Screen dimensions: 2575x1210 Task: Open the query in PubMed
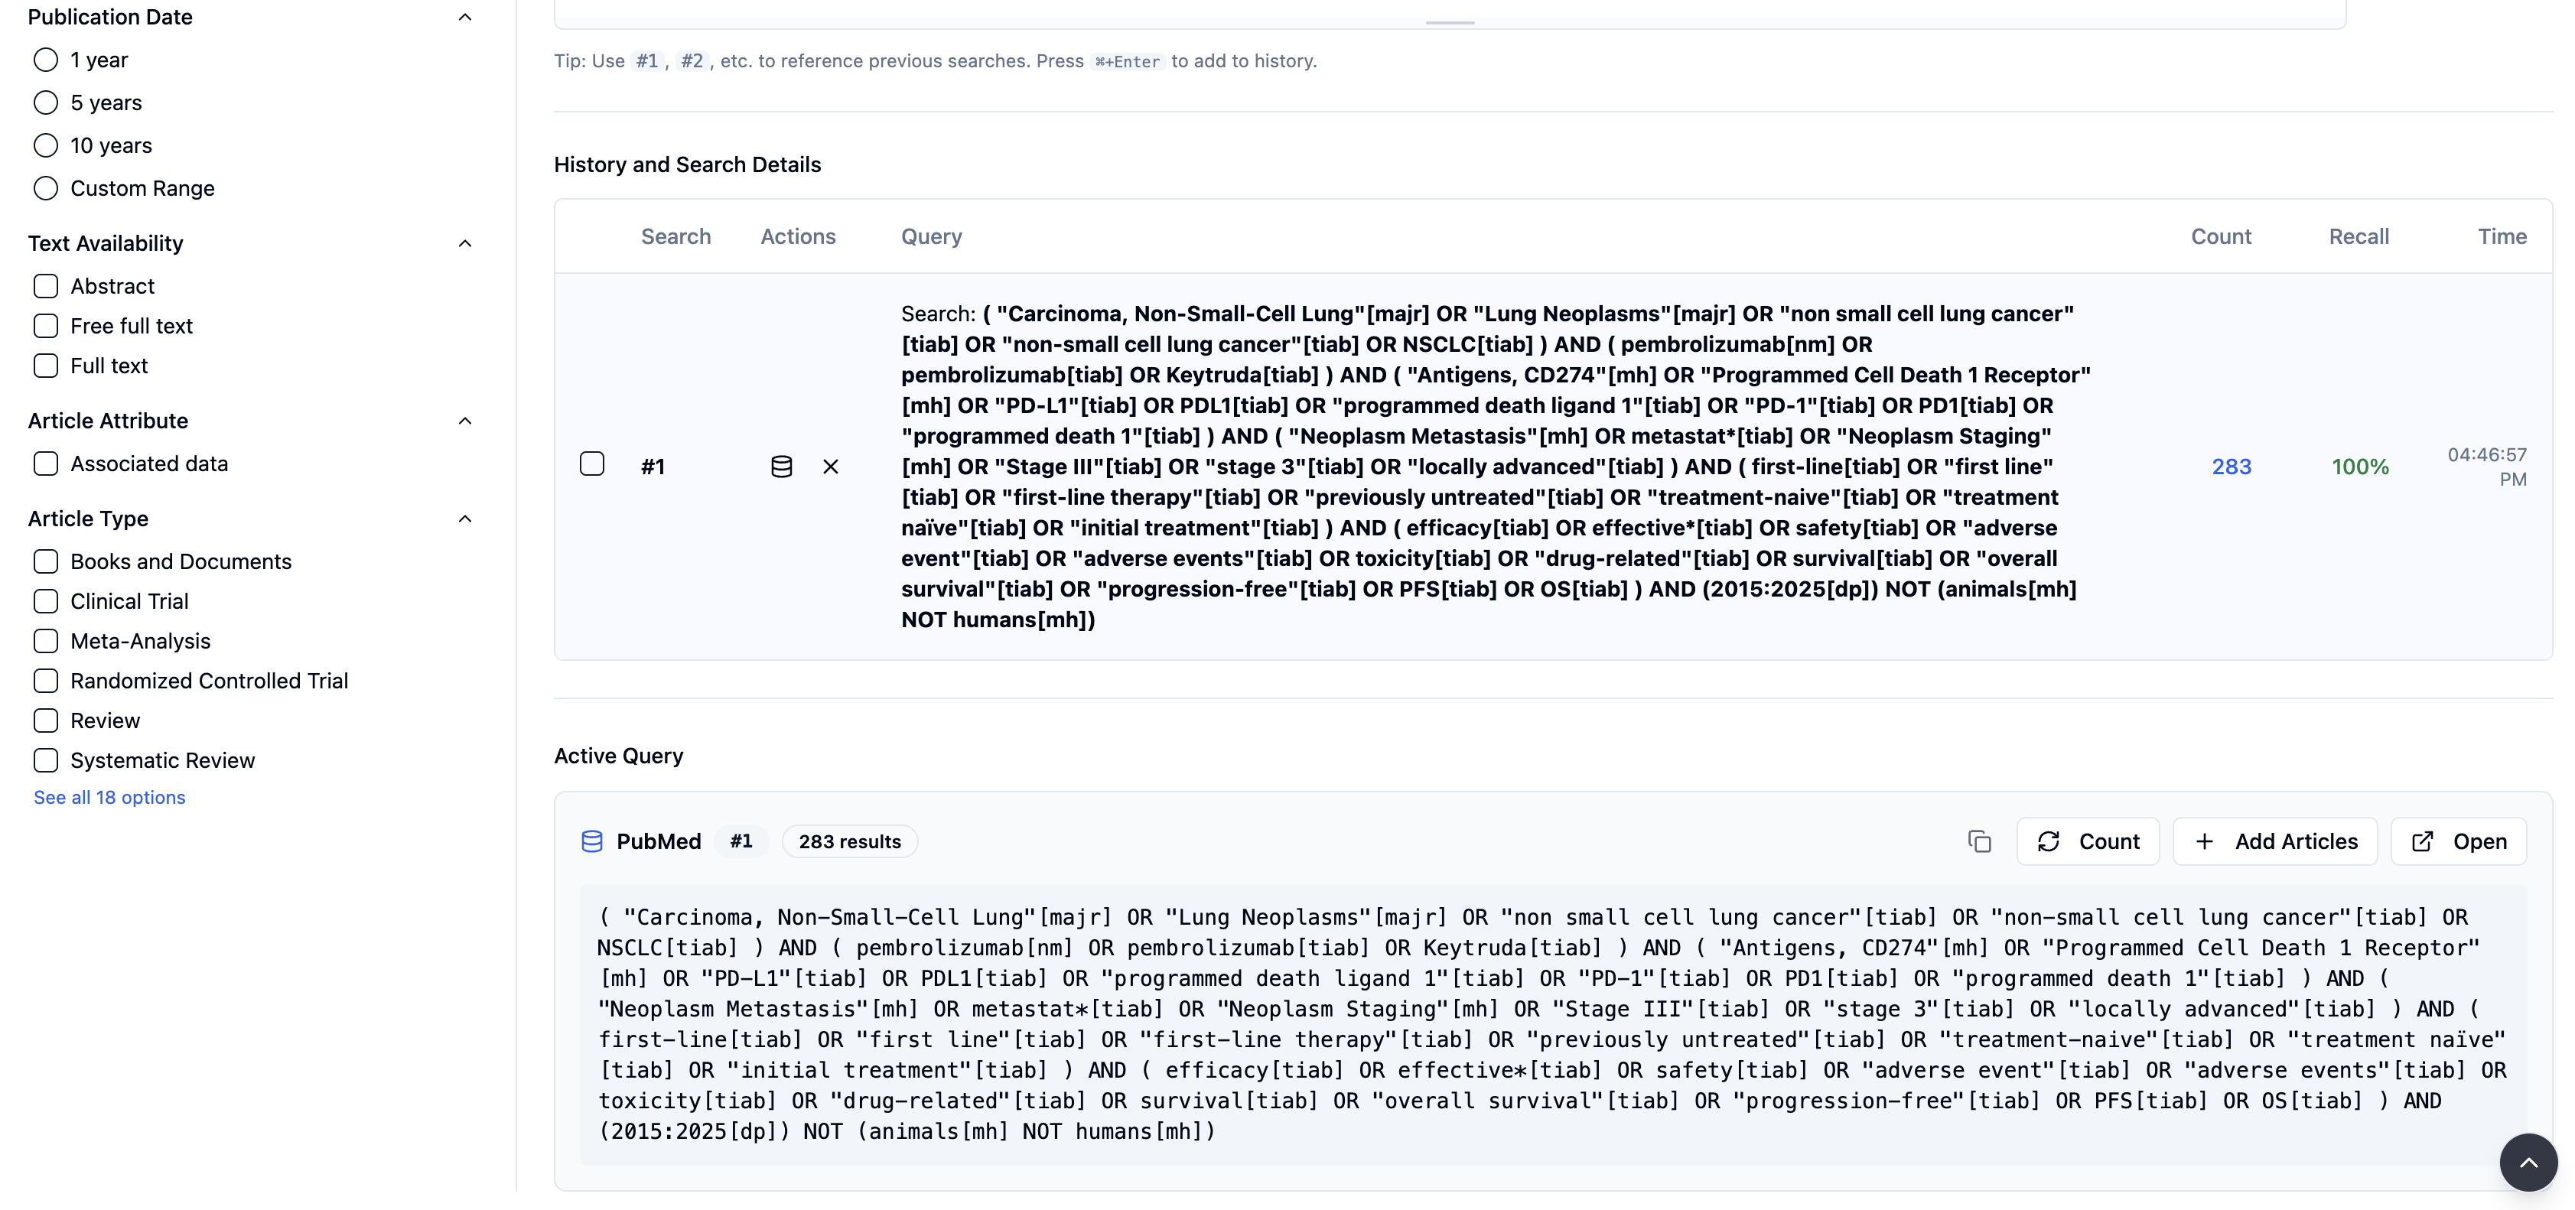(x=2458, y=841)
